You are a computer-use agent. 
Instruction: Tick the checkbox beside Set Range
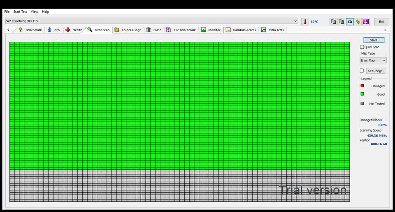click(362, 71)
